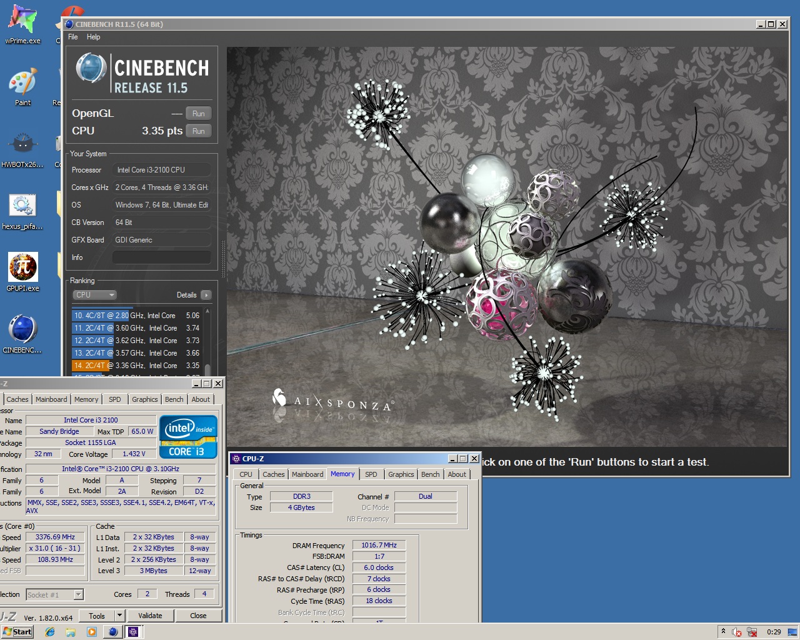Open the Socket #1 selection dropdown

pos(55,595)
